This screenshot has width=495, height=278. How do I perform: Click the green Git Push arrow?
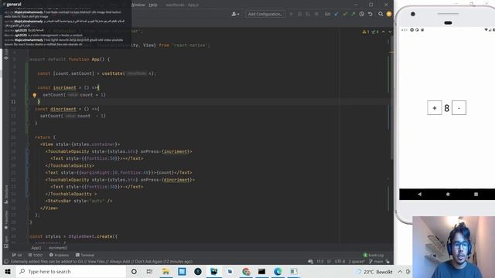(353, 14)
